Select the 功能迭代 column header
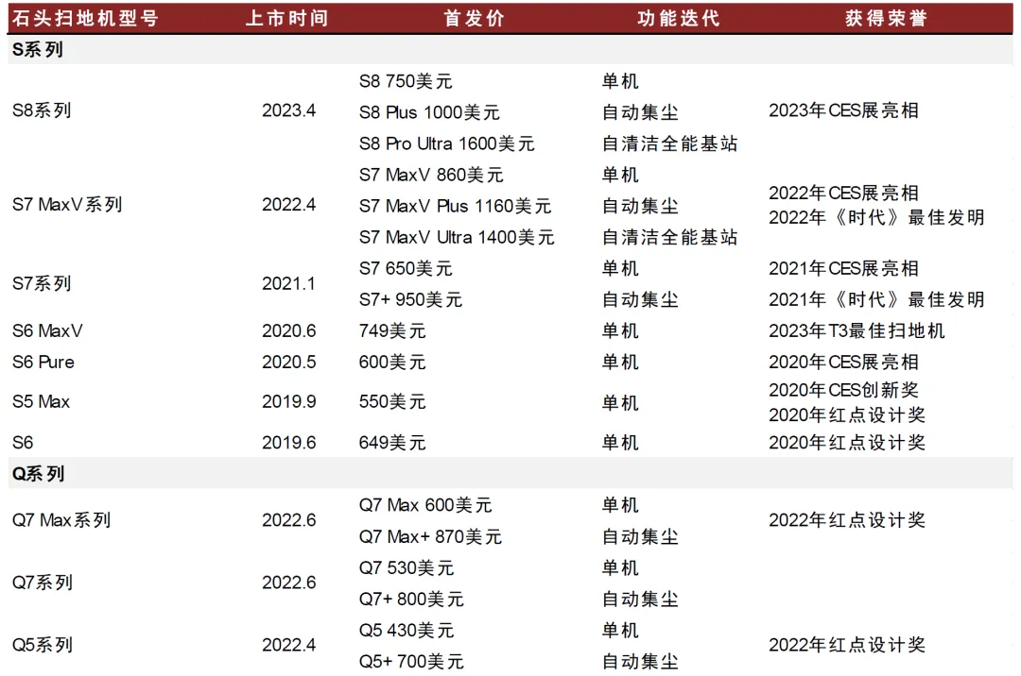The height and width of the screenshot is (676, 1021). pos(678,18)
